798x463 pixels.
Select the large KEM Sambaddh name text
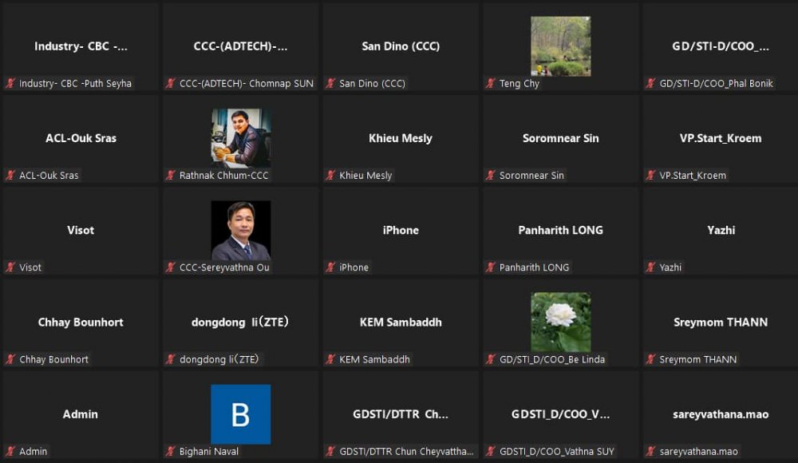[401, 323]
